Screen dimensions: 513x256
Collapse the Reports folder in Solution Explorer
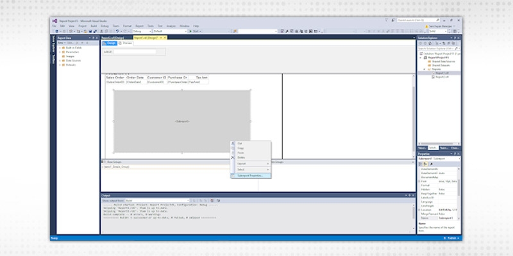pyautogui.click(x=423, y=68)
